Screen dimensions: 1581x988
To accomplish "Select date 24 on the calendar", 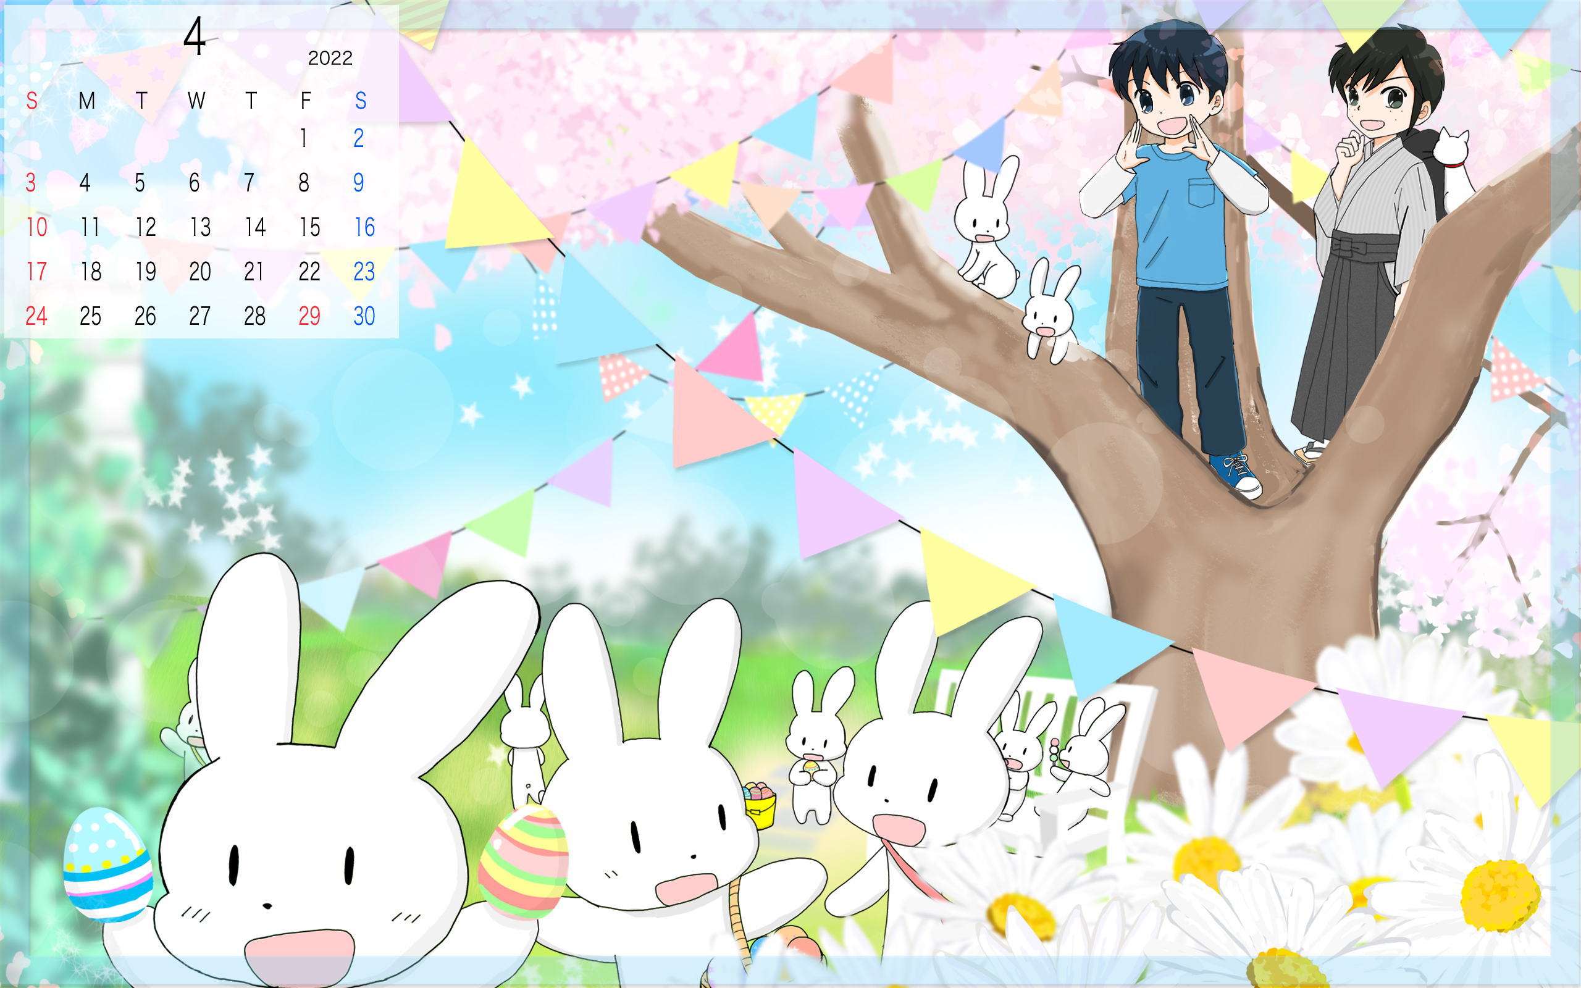I will click(36, 316).
